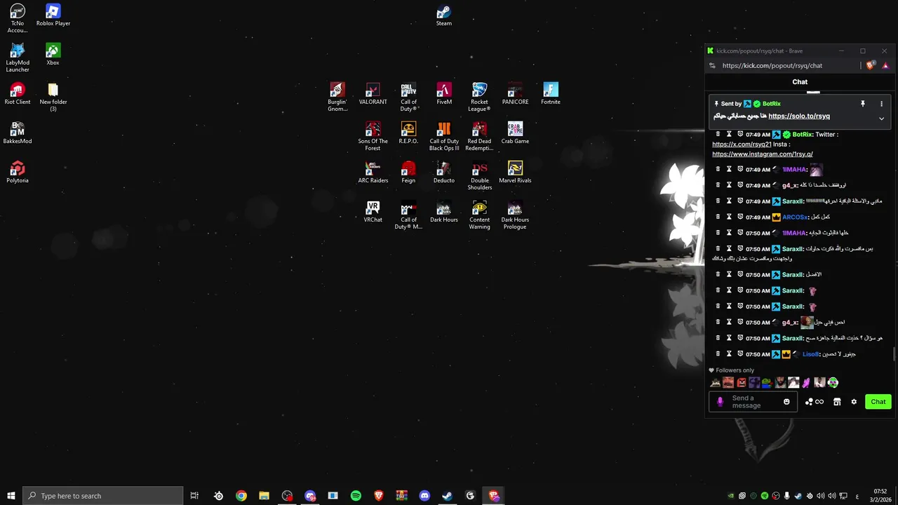Select Call of Duty Black Ops III shortcut
Viewport: 898px width, 505px height.
click(444, 137)
